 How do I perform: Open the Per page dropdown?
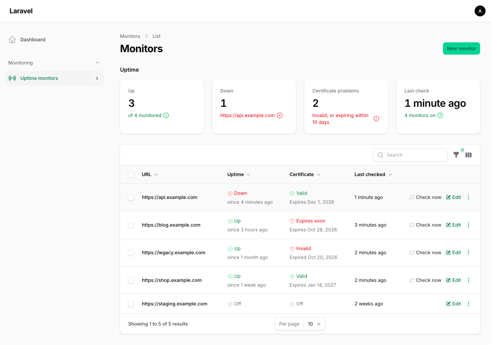point(314,324)
